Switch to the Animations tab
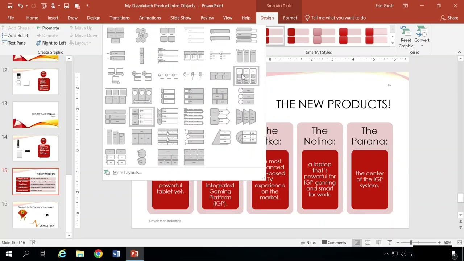 (x=150, y=18)
